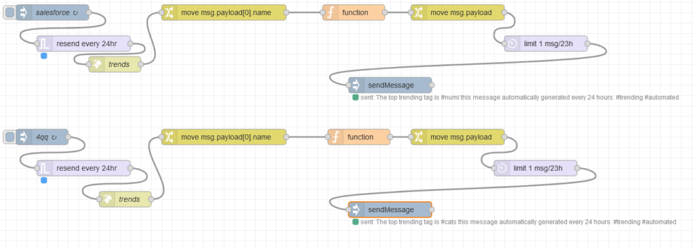Select top move msg.payload node label
Viewport: 694px width, 248px height.
[x=461, y=13]
